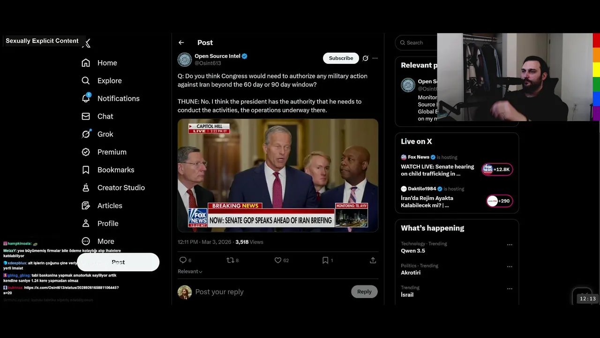Open İsrail trending topic
This screenshot has height=338, width=600.
(407, 295)
